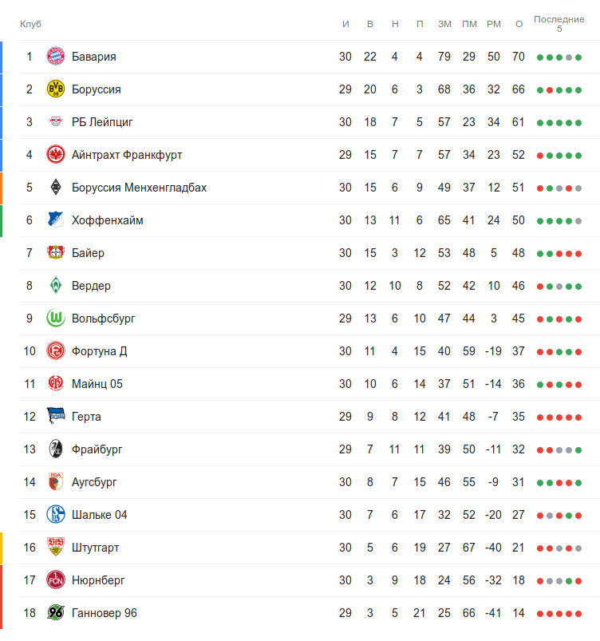This screenshot has height=641, width=600.
Task: Click the Последние 5 column header
Action: pos(559,23)
